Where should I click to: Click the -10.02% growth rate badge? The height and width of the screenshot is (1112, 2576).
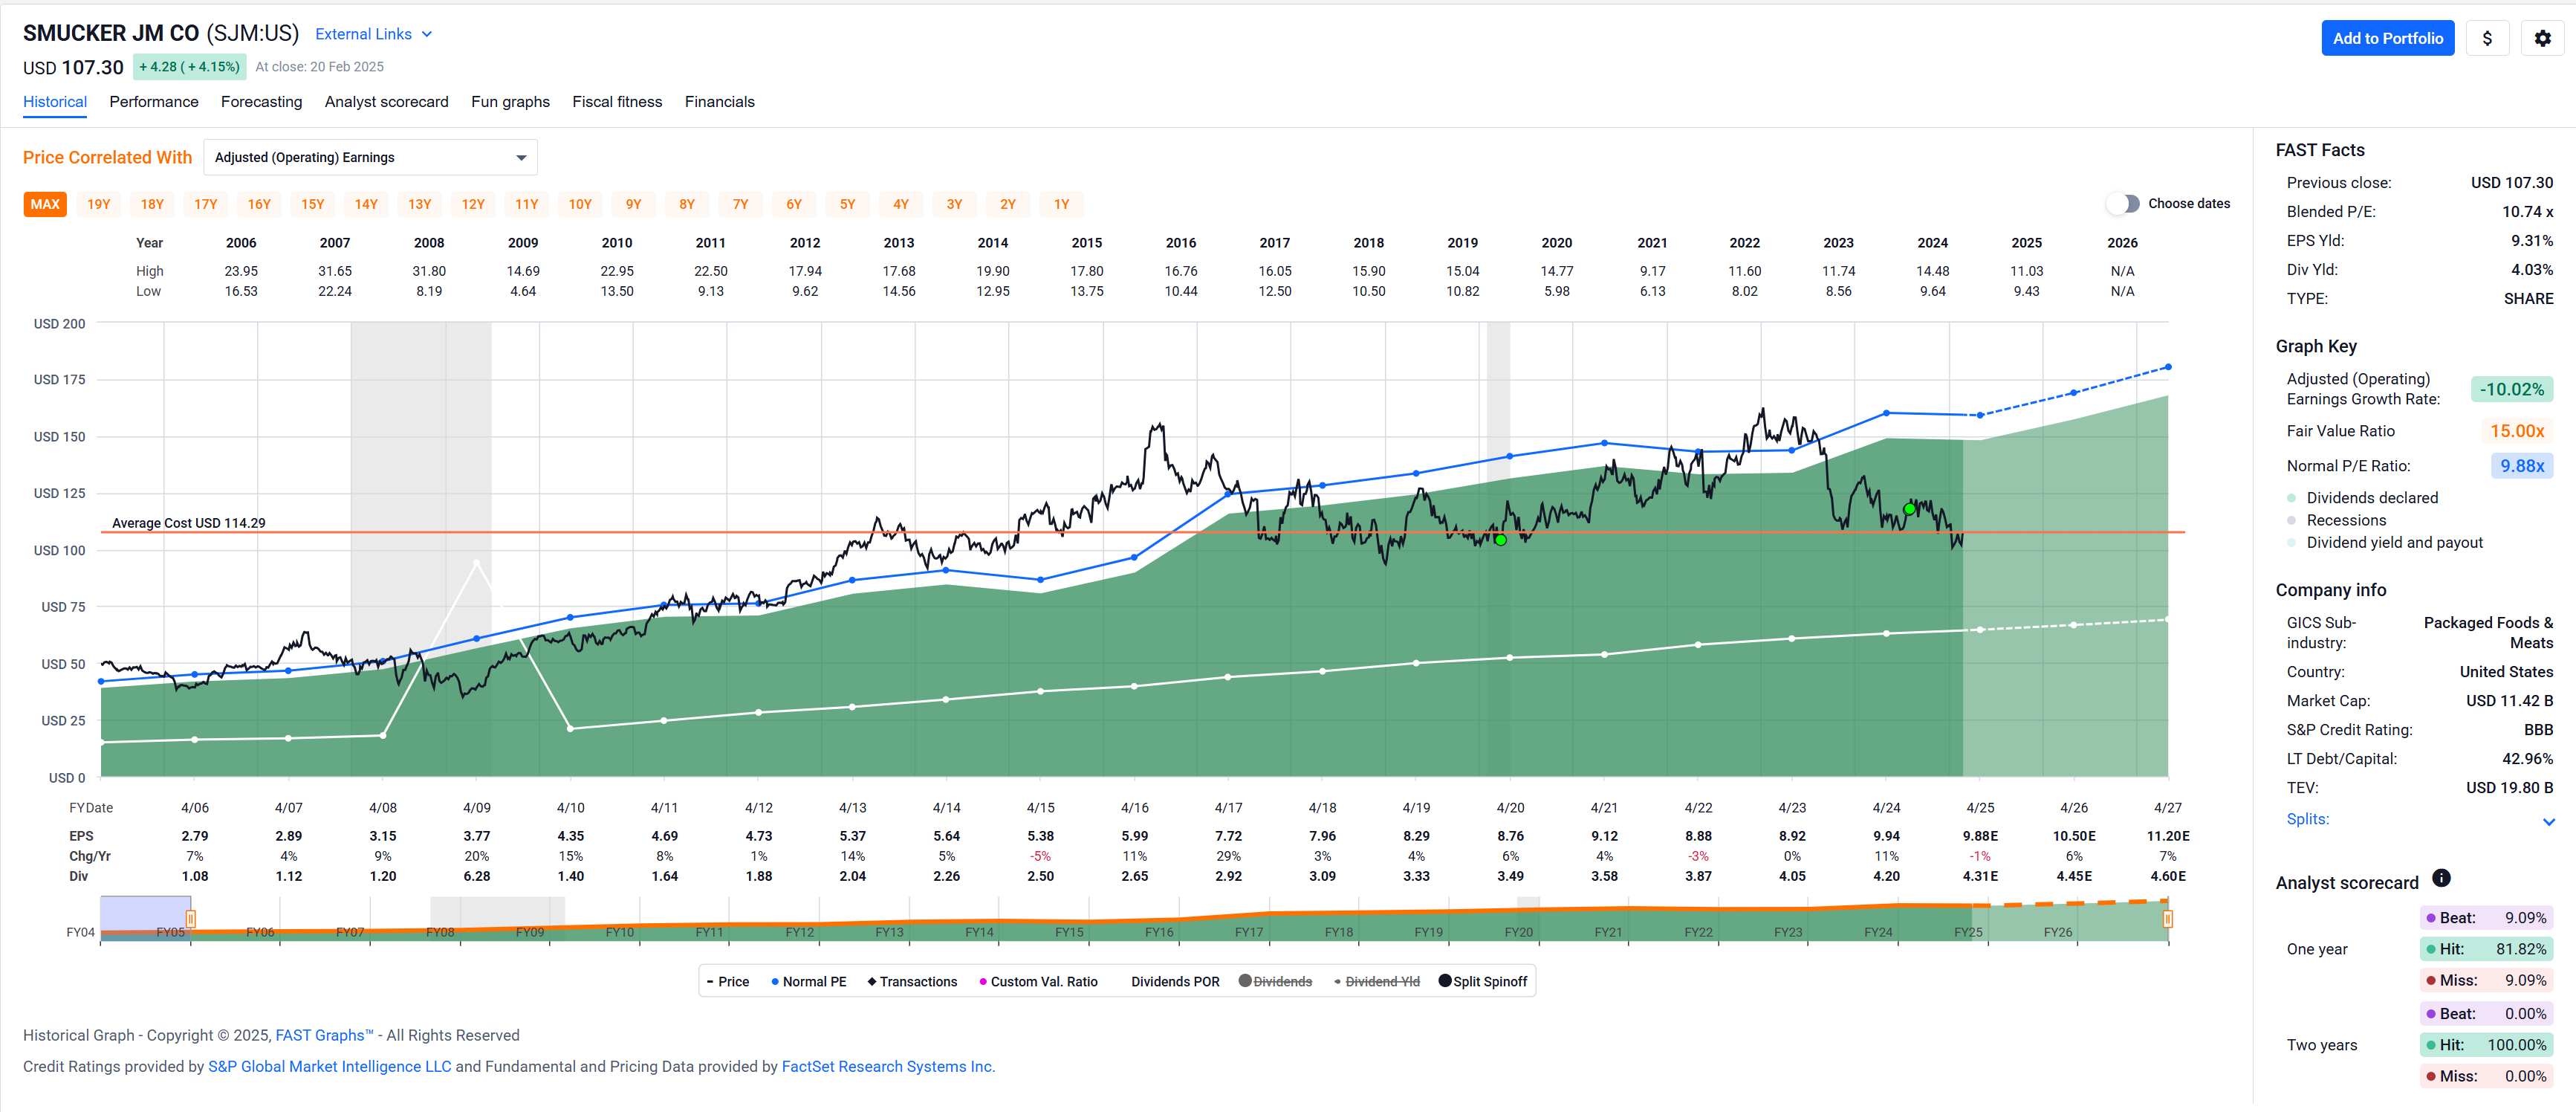click(2511, 389)
